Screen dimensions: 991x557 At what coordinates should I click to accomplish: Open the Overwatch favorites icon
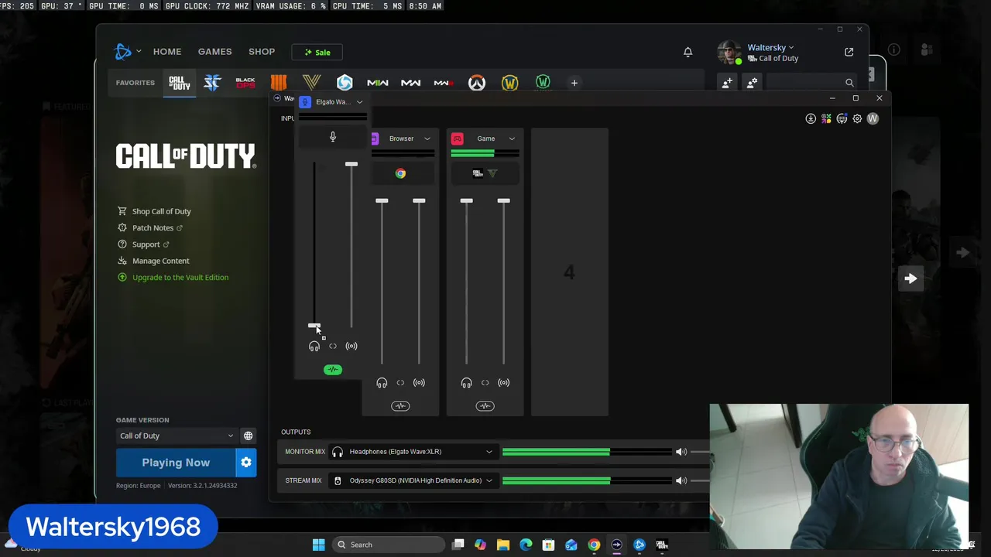pyautogui.click(x=477, y=83)
